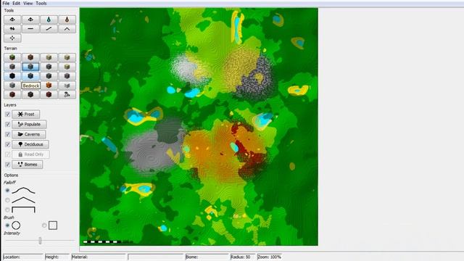This screenshot has height=261, width=464.
Task: Select the linear peaked falloff option
Action: [x=7, y=200]
